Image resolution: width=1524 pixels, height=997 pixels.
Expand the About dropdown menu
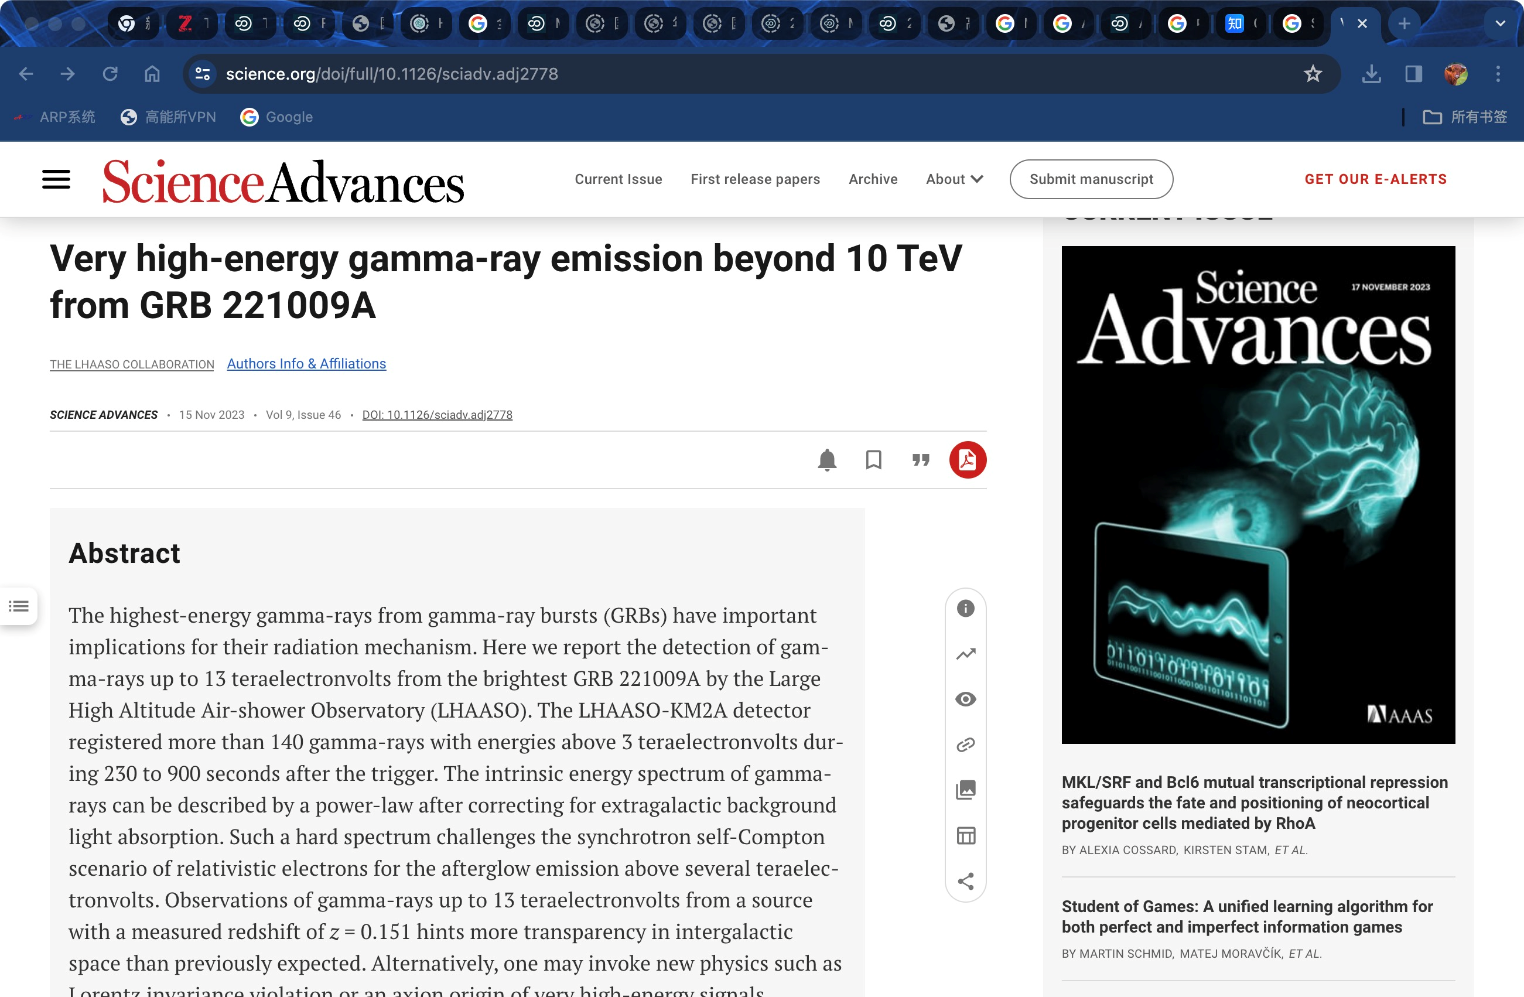954,179
